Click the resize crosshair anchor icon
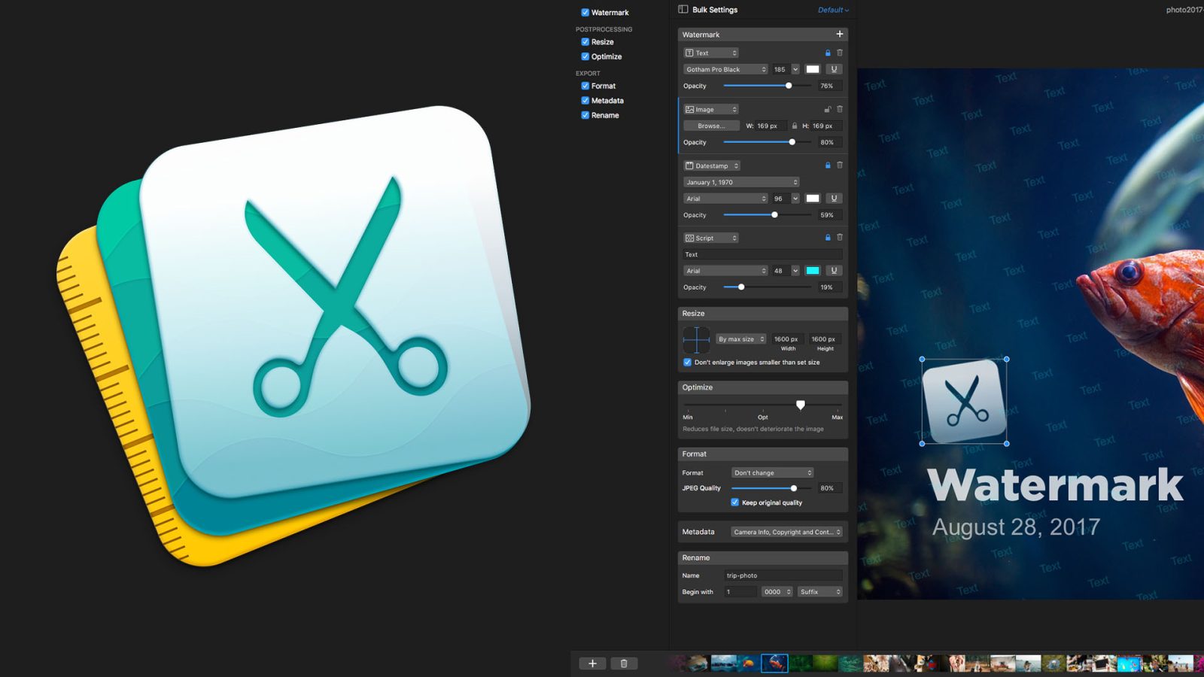This screenshot has height=677, width=1204. pos(696,340)
